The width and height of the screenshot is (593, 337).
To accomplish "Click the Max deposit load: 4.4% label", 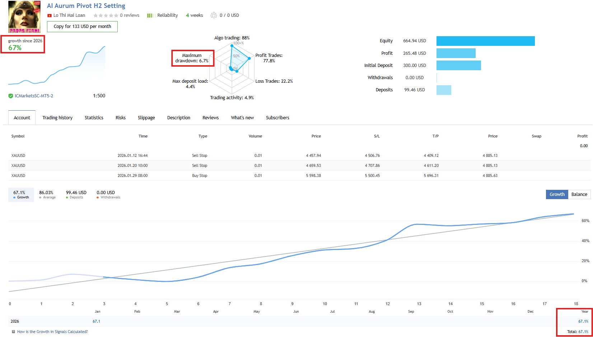I will coord(190,84).
